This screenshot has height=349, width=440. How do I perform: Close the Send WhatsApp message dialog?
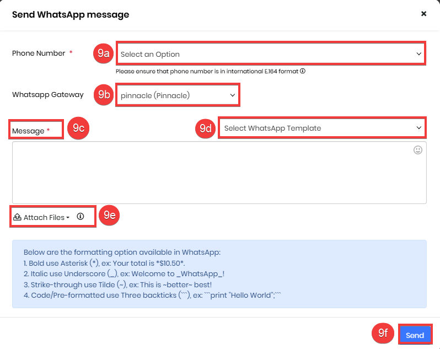tap(423, 14)
